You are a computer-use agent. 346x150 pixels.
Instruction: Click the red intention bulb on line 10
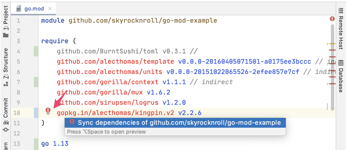(x=48, y=111)
